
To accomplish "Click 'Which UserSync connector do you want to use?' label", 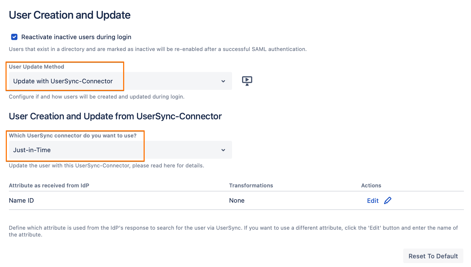I will point(73,136).
